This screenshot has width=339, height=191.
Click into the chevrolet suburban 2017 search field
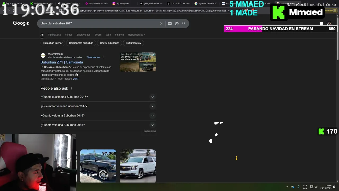[x=98, y=24]
